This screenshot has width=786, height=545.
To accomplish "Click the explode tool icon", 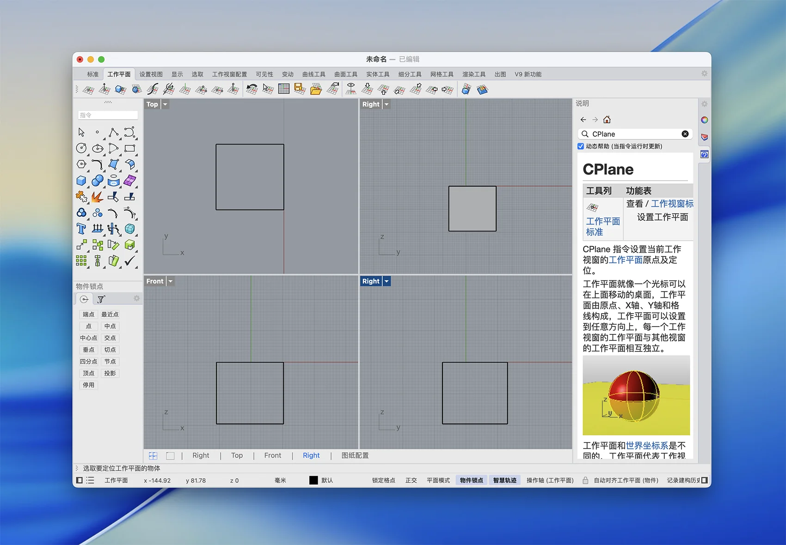I will click(x=97, y=197).
